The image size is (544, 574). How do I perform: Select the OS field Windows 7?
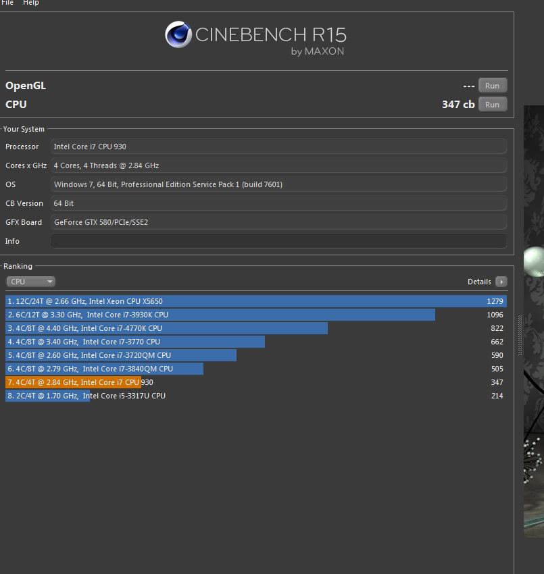click(278, 184)
